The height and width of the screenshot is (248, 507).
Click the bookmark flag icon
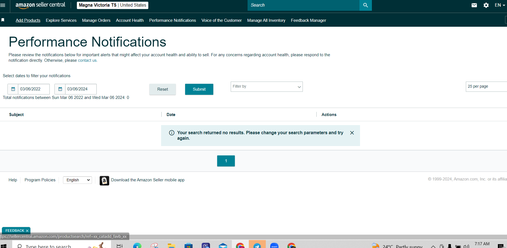coord(3,20)
